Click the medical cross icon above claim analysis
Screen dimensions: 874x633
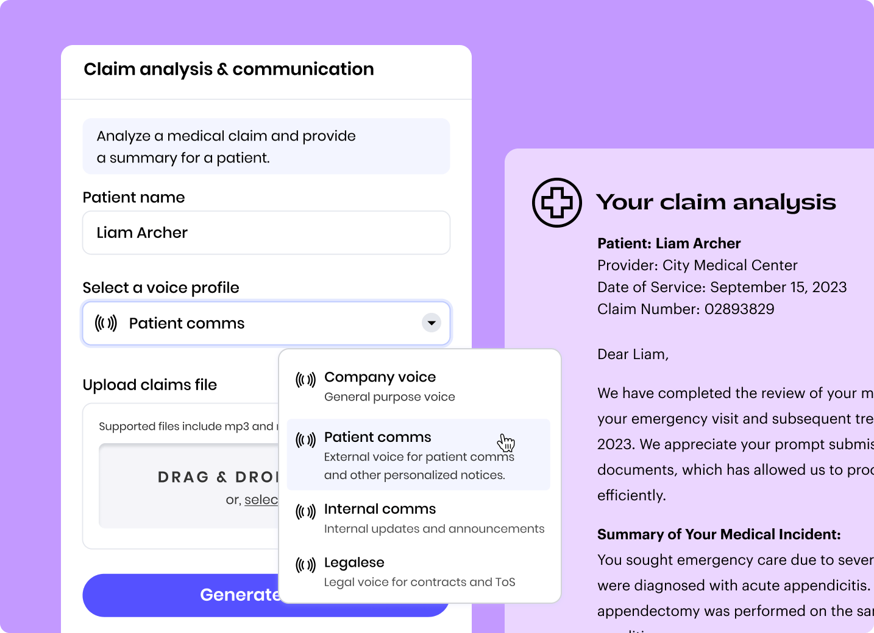tap(556, 203)
